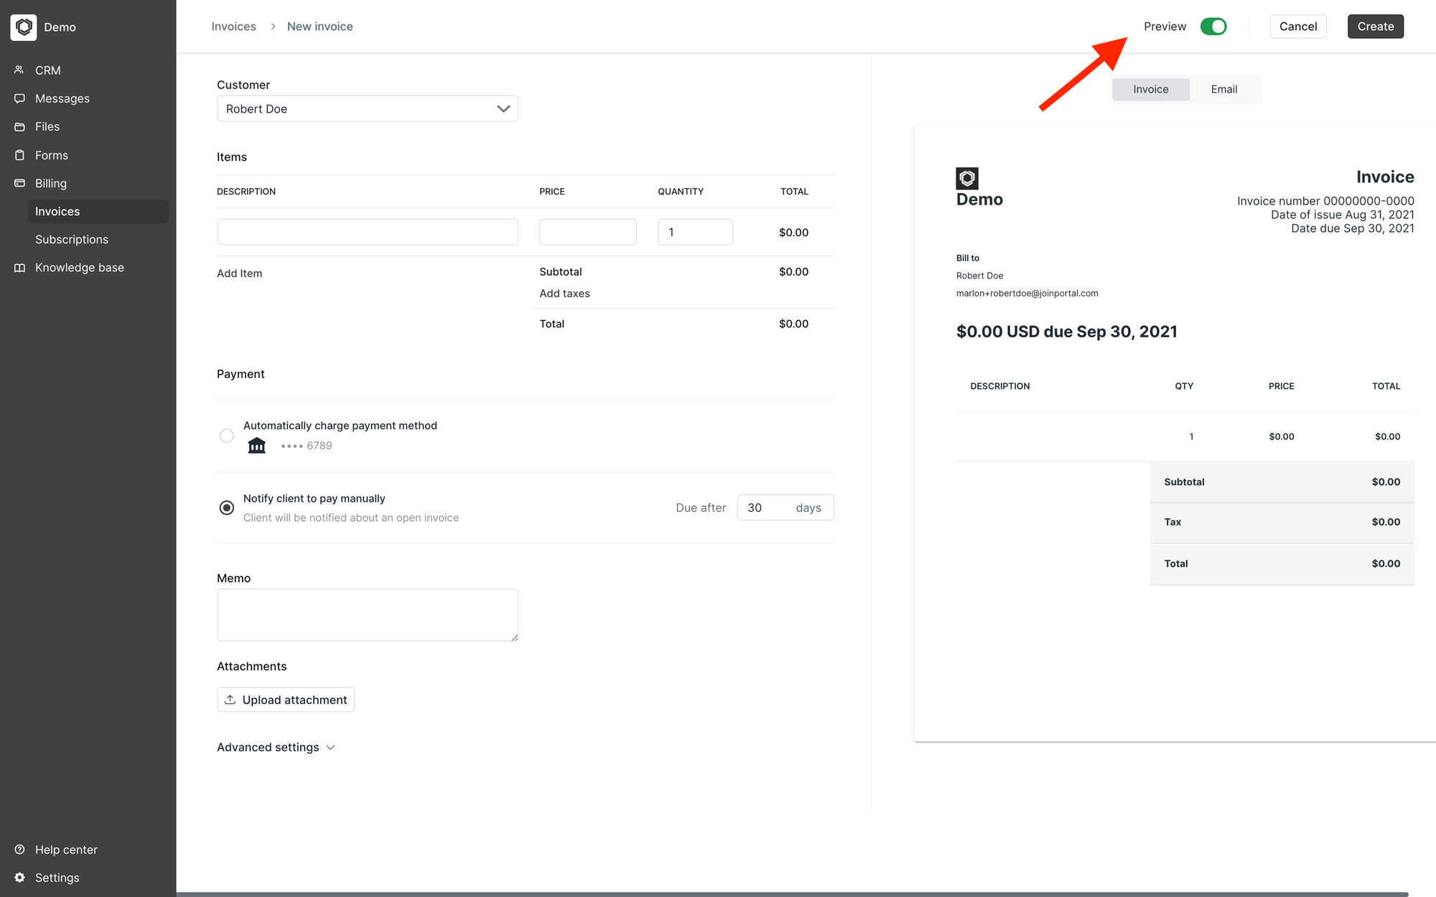Click the Knowledge base book icon
The width and height of the screenshot is (1436, 897).
(19, 268)
